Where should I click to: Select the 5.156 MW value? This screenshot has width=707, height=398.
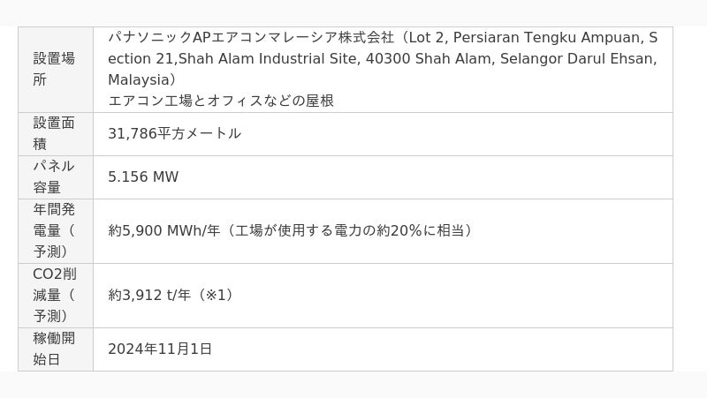click(143, 176)
